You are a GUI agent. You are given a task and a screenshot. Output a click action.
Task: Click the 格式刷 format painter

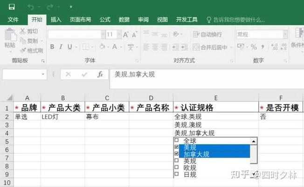(31, 51)
